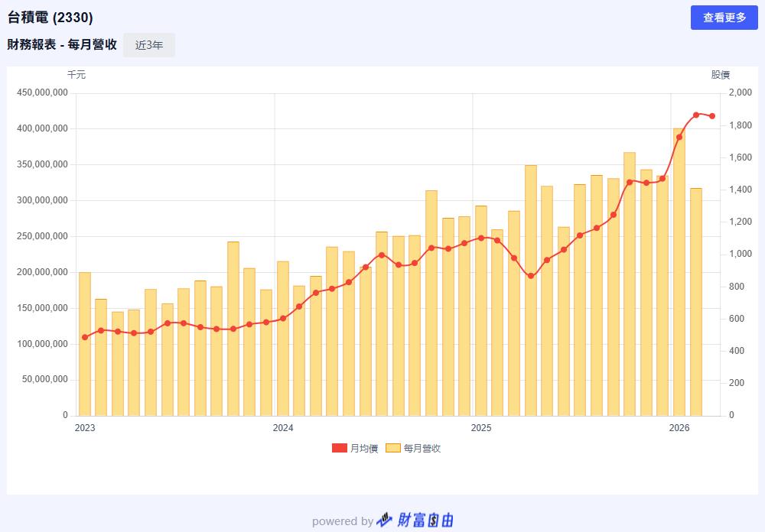Click the 'powered by' footer text
The image size is (765, 532).
(x=342, y=521)
